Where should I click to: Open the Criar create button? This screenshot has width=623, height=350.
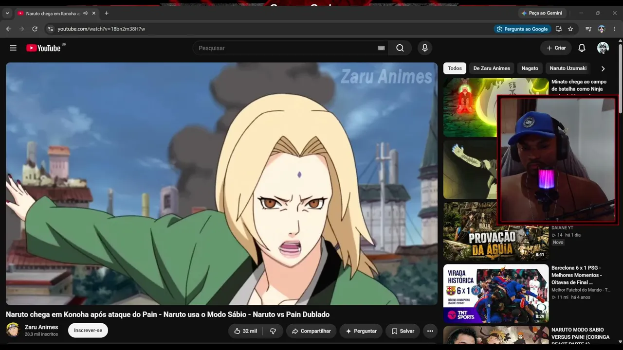tap(556, 48)
